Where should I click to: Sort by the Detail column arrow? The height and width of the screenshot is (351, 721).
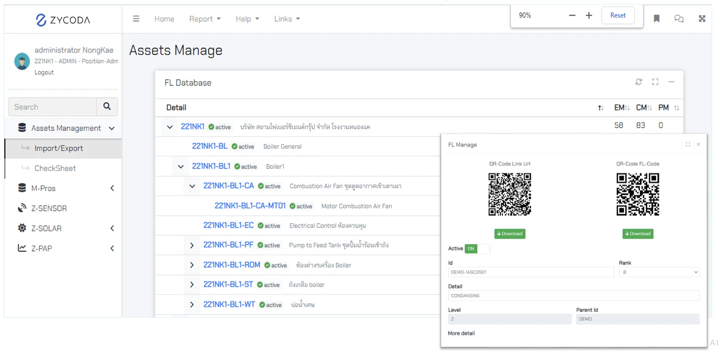click(x=601, y=108)
